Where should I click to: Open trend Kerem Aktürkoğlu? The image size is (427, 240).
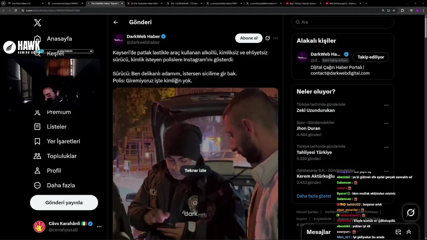click(316, 176)
